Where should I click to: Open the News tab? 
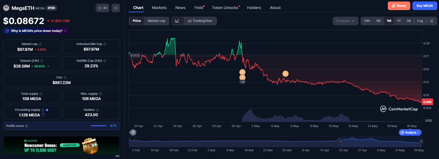pyautogui.click(x=180, y=7)
